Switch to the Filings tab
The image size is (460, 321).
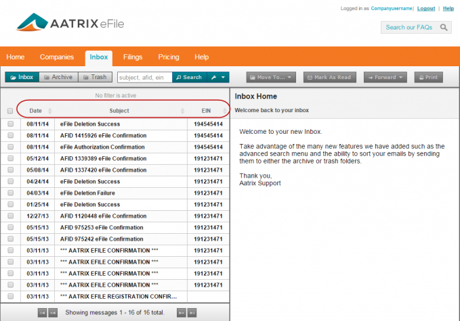click(x=133, y=57)
